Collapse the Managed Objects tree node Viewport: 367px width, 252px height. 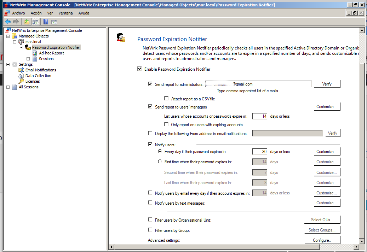point(8,36)
